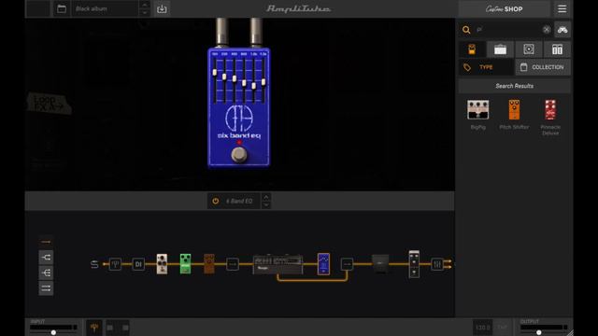This screenshot has width=598, height=336.
Task: Select the amplifiers category icon
Action: (500, 49)
